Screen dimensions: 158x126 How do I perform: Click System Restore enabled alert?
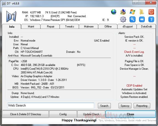pyautogui.click(x=134, y=97)
